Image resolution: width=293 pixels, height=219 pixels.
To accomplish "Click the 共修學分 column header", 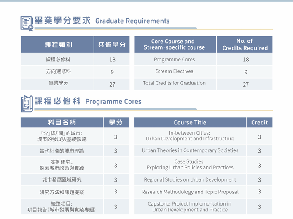I will point(112,45).
